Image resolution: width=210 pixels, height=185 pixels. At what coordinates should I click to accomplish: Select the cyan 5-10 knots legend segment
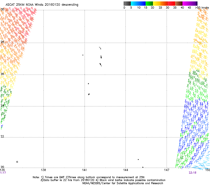135,3
